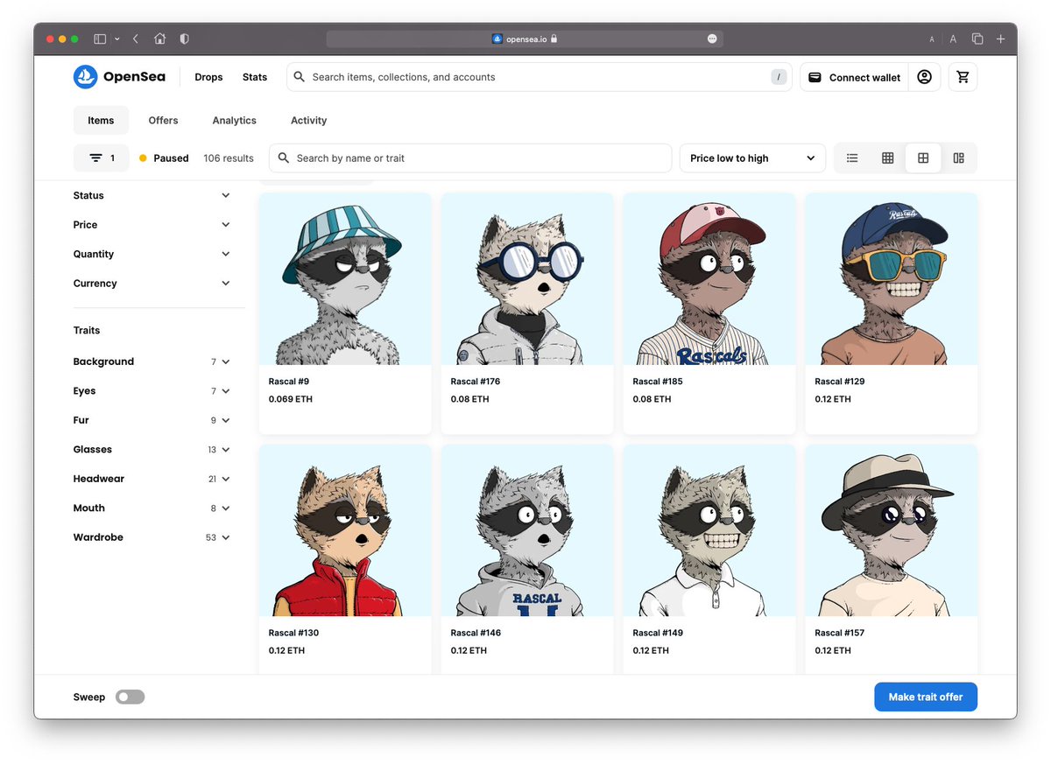Select the large grid view
Image resolution: width=1051 pixels, height=764 pixels.
point(923,158)
